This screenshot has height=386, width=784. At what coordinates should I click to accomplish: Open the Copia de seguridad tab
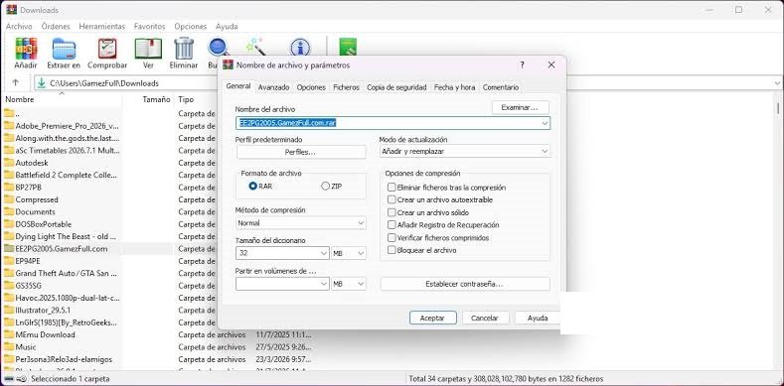[396, 87]
